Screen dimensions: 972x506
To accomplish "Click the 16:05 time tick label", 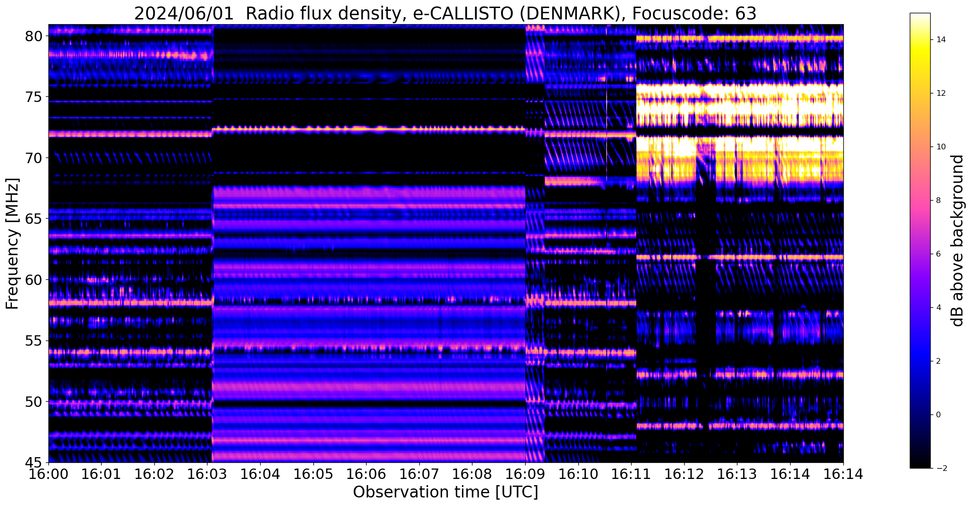I will pyautogui.click(x=313, y=474).
